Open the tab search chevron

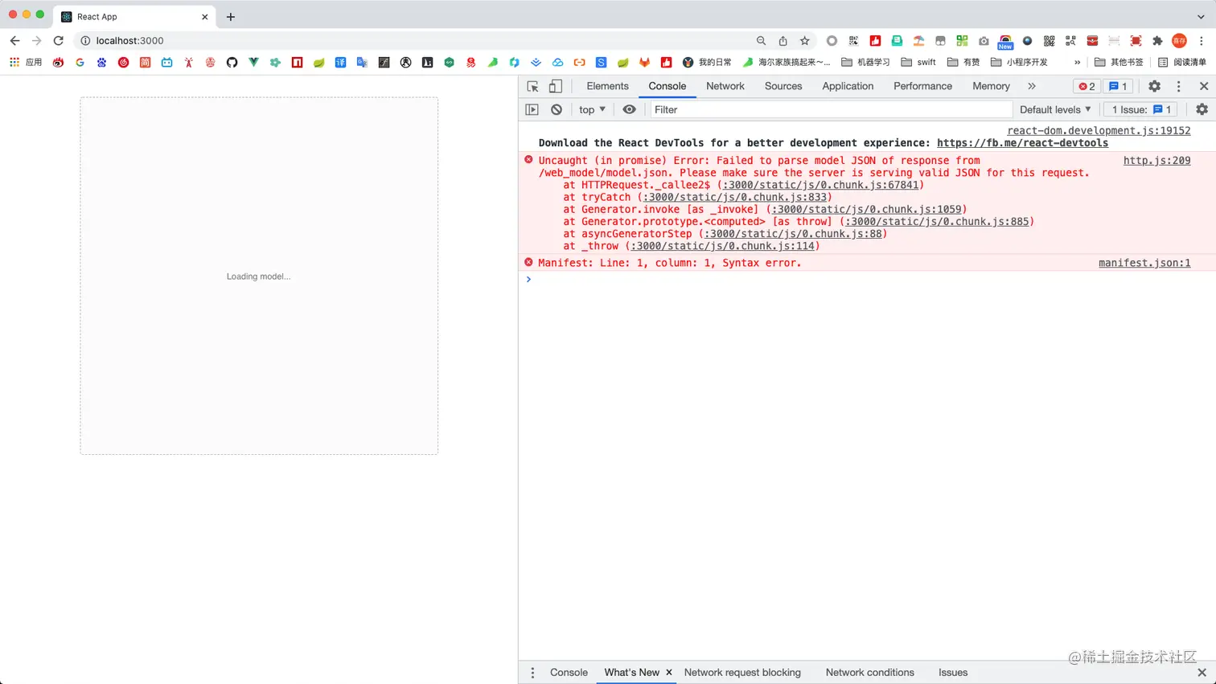point(1201,16)
